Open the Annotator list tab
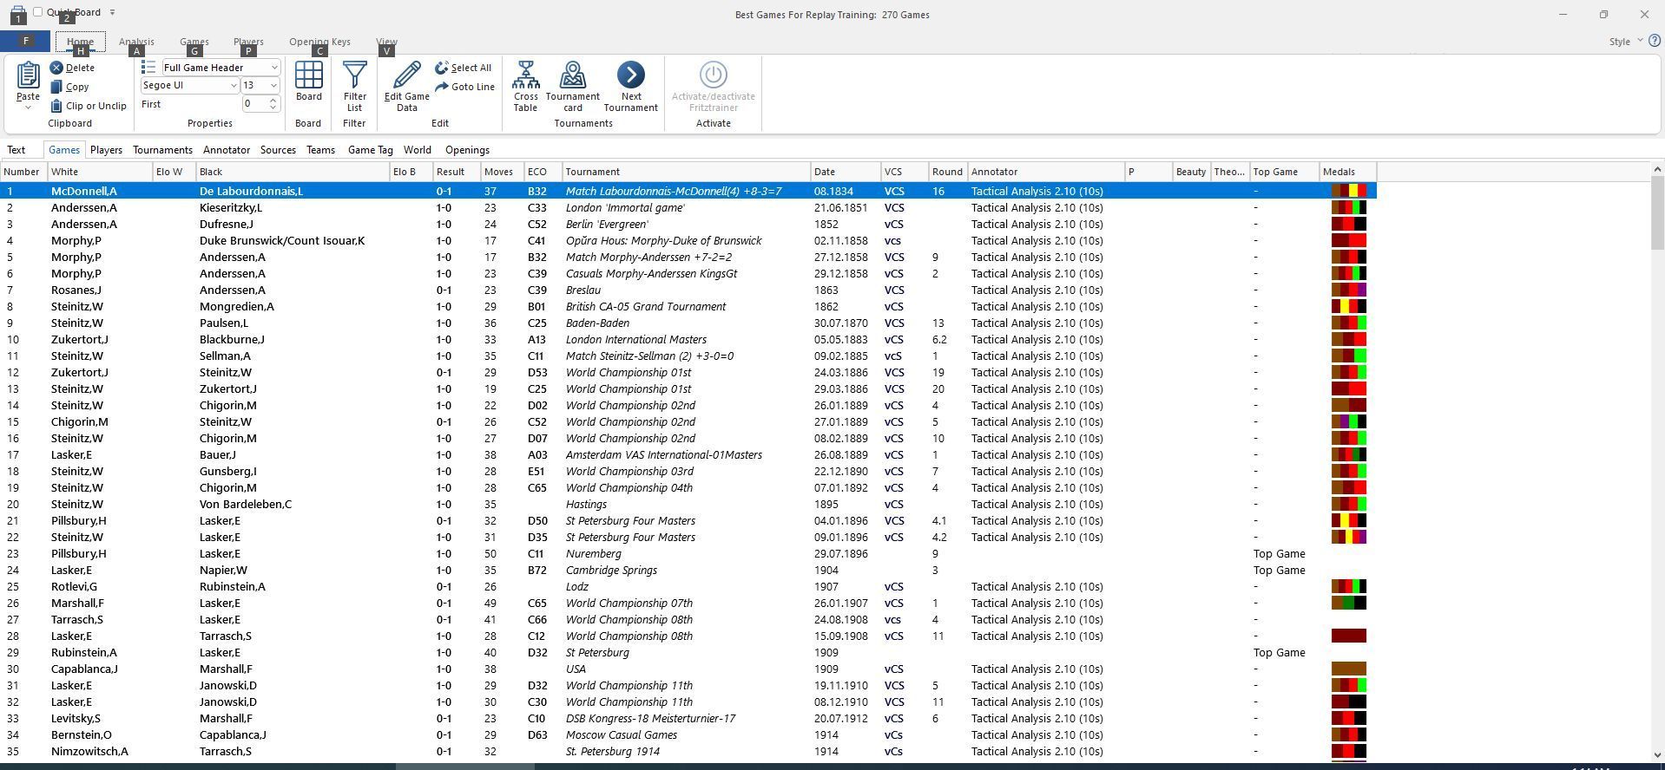Screen dimensions: 1665x770 [227, 150]
